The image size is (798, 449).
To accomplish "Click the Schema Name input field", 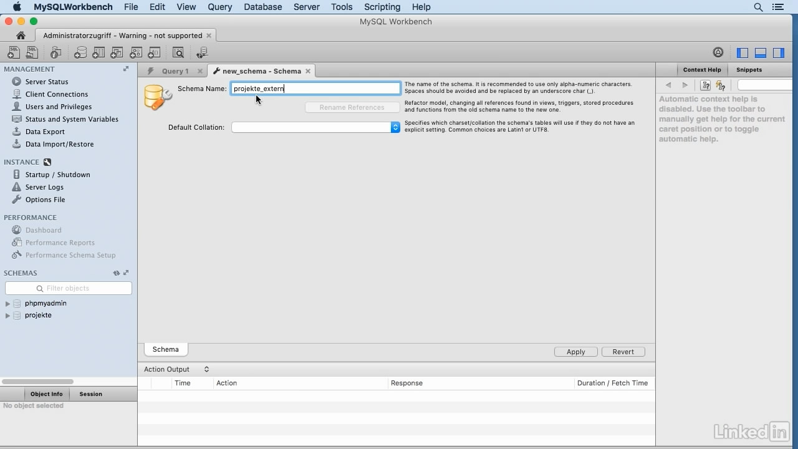I will (315, 89).
